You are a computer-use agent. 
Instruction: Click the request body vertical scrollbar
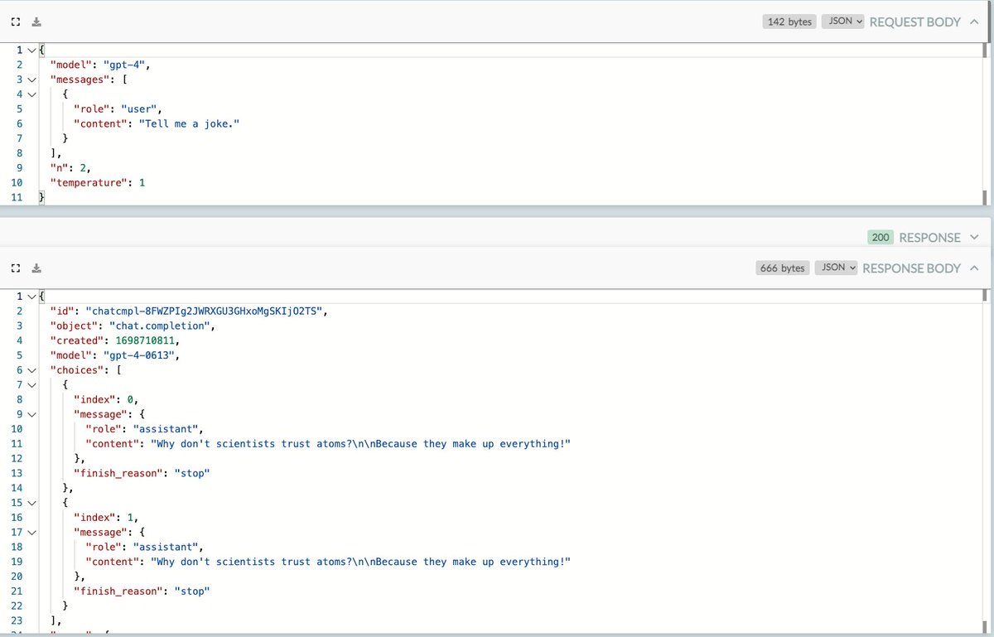[x=984, y=124]
